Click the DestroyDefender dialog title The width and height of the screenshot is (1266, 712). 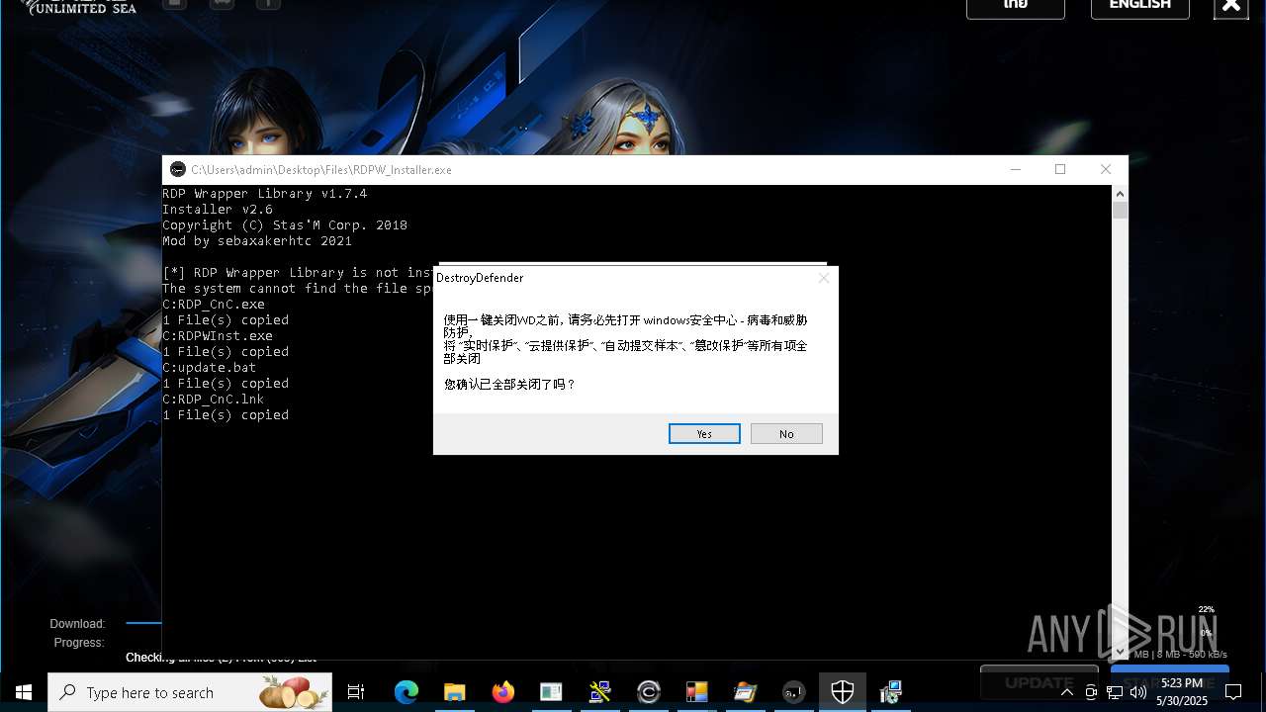click(x=480, y=278)
